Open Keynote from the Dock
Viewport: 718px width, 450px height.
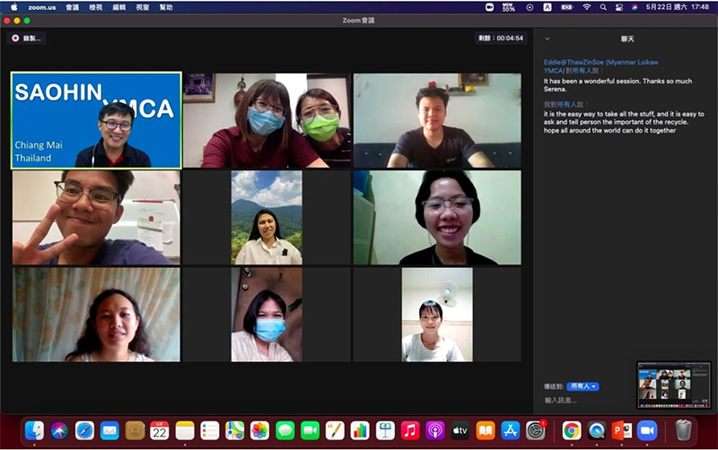tap(385, 430)
